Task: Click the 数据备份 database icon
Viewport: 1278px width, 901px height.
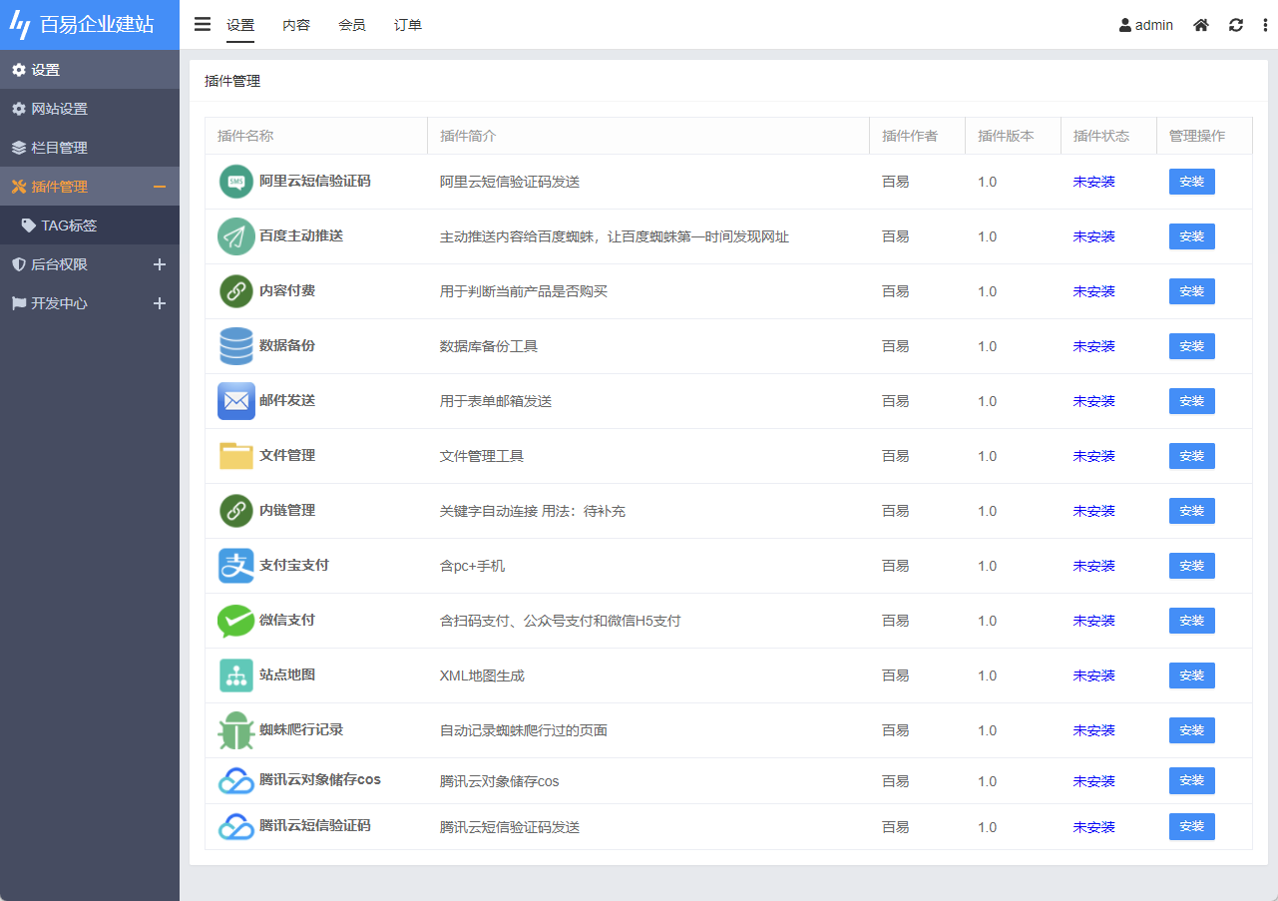Action: [236, 346]
